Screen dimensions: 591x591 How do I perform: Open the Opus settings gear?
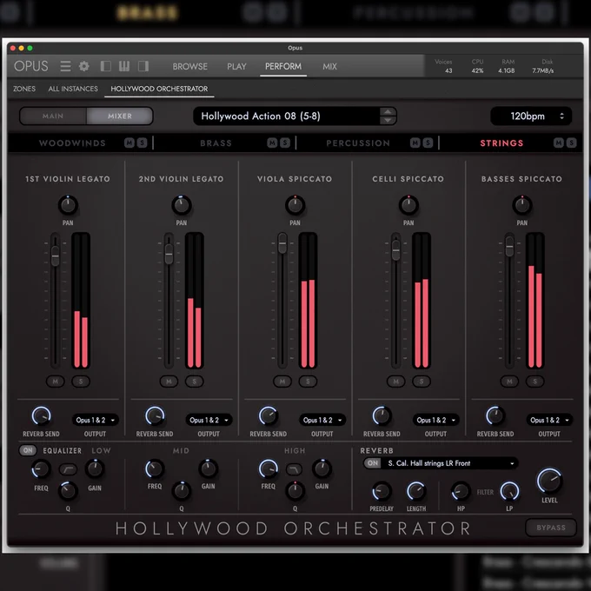[x=84, y=66]
